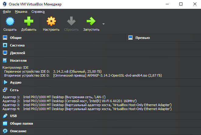This screenshot has height=135, width=201.
Task: Click the Сеть network icon
Action: 5,90
